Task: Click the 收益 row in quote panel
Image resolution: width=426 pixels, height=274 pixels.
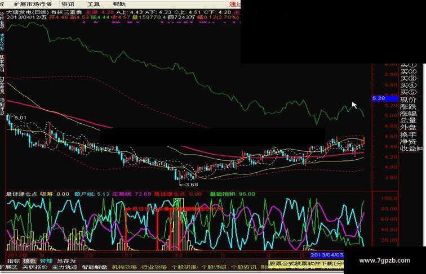Action: pyautogui.click(x=411, y=149)
